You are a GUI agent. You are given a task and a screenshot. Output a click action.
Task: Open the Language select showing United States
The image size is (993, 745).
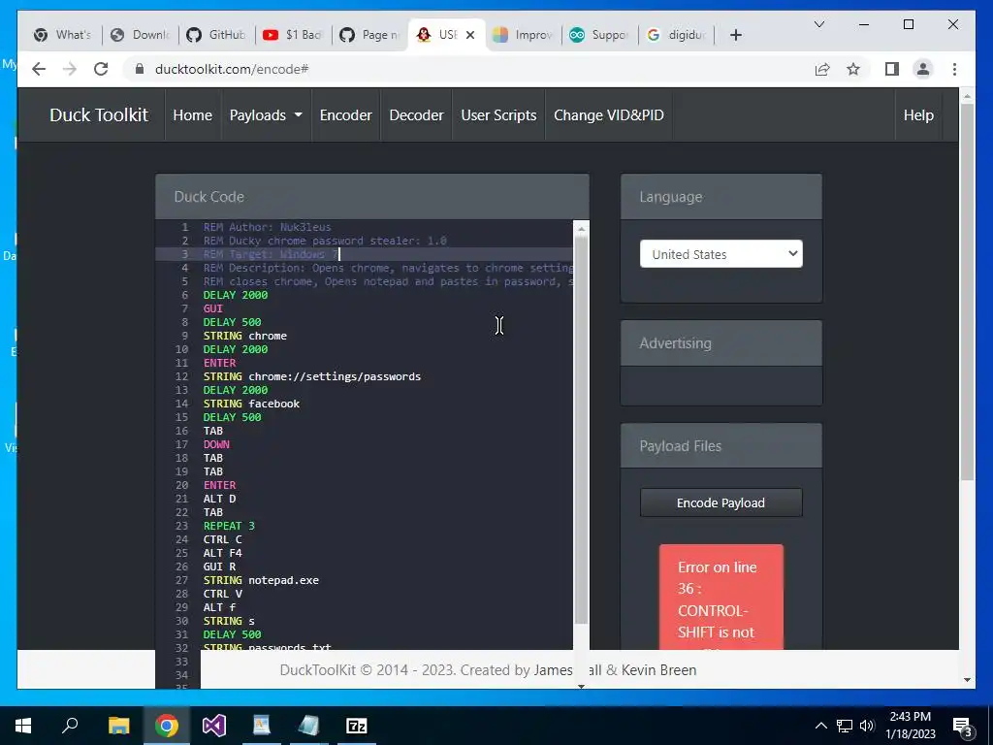click(x=721, y=254)
